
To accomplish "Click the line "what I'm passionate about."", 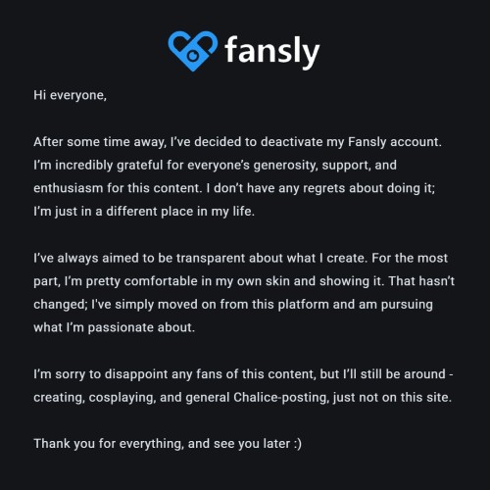I will (x=114, y=327).
